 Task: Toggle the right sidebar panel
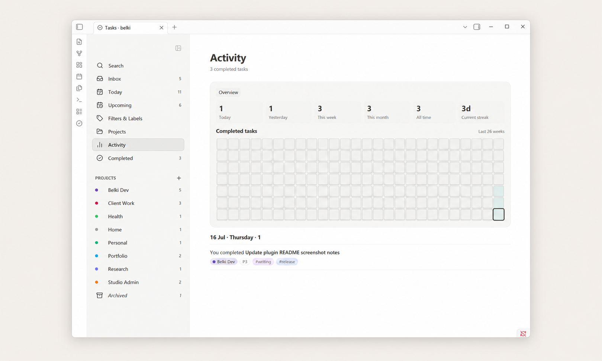[x=477, y=27]
